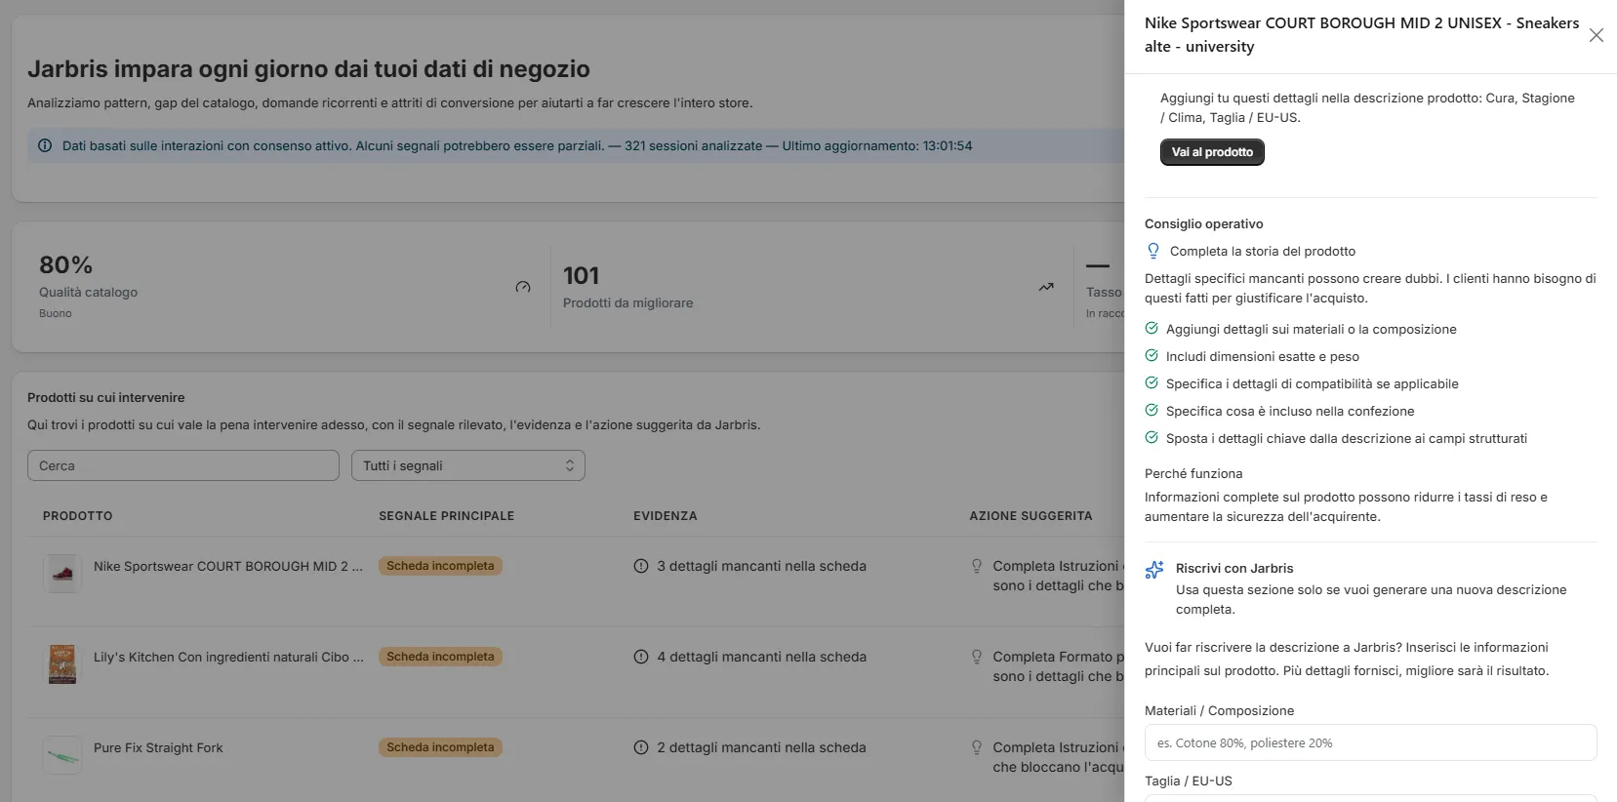
Task: Click the '80%' catalog quality value
Action: coord(65,265)
